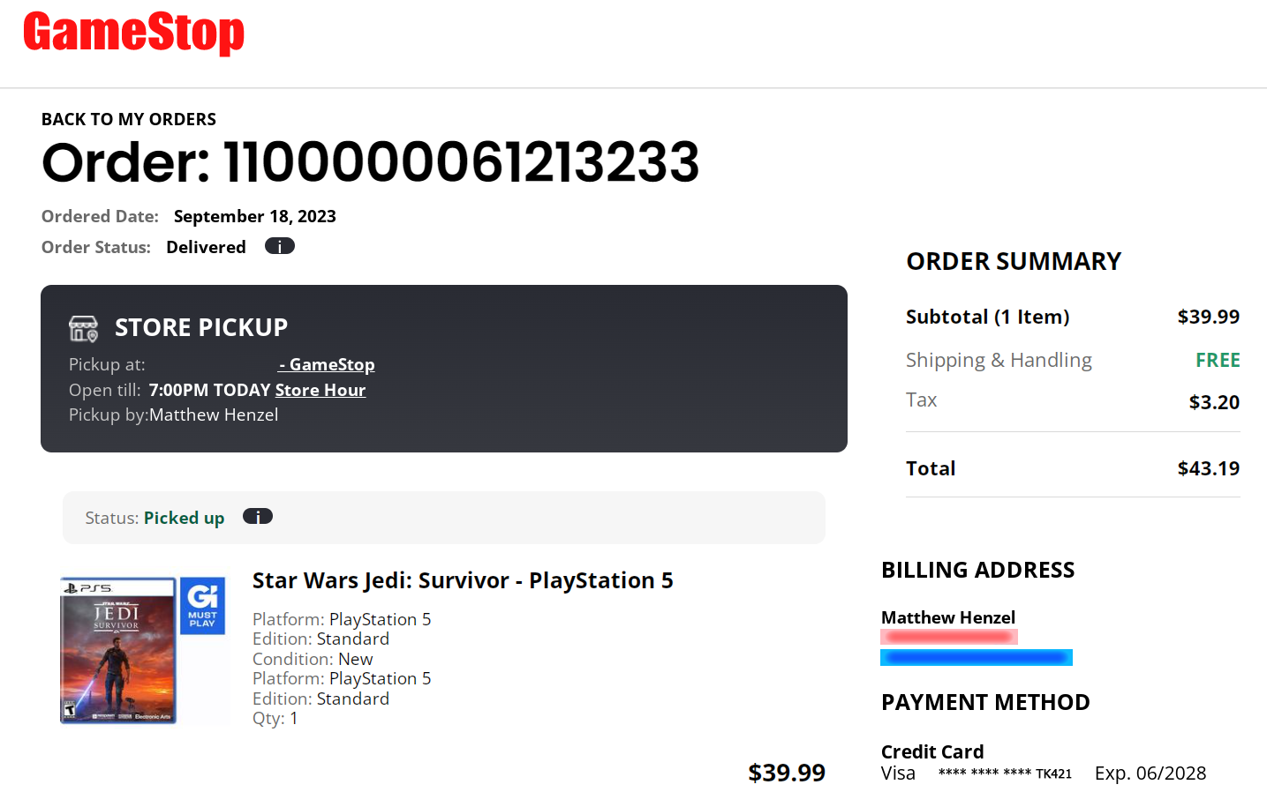Click the Visa card number ending TK421
Image resolution: width=1267 pixels, height=807 pixels.
coord(1005,773)
